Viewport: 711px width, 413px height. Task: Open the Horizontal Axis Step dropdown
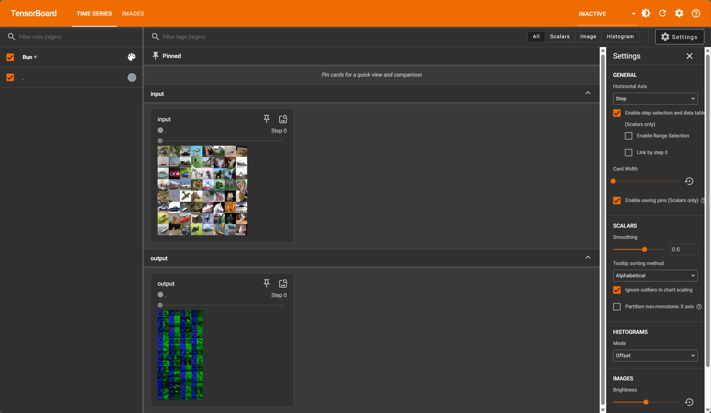[655, 99]
